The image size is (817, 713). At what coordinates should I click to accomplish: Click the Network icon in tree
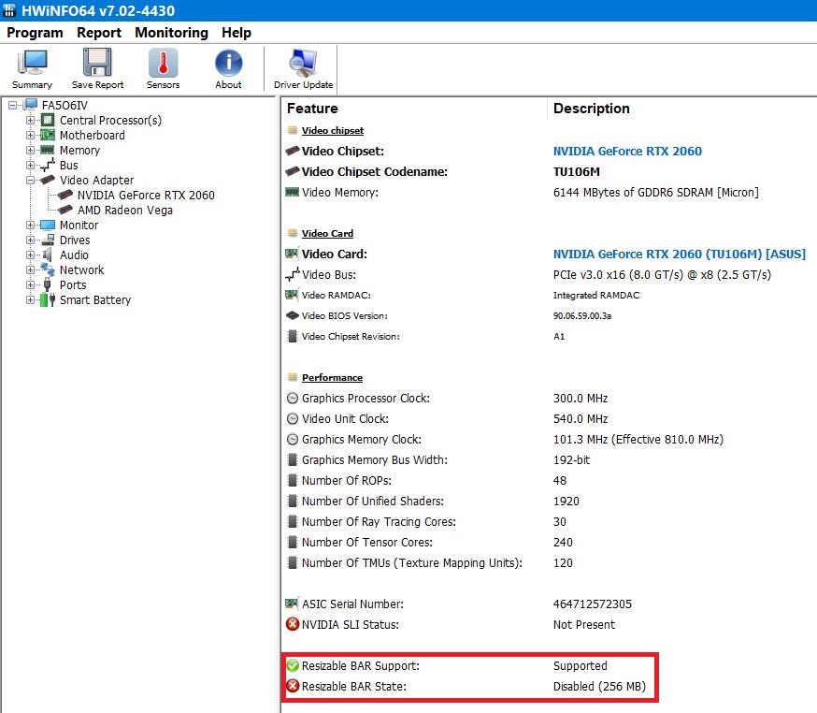click(48, 269)
